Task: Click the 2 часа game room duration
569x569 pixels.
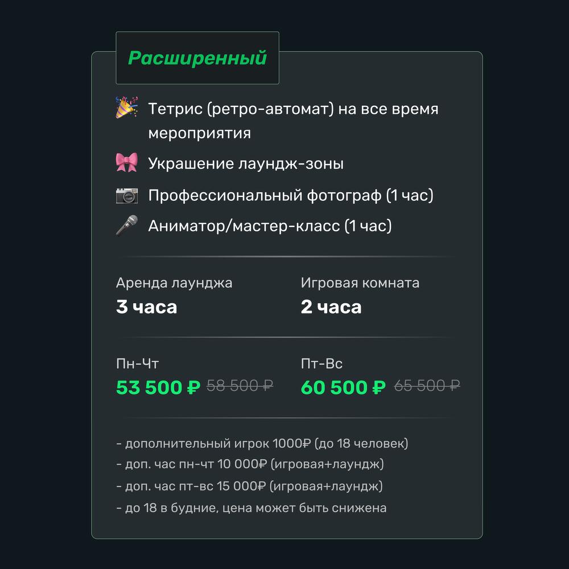Action: click(x=331, y=307)
